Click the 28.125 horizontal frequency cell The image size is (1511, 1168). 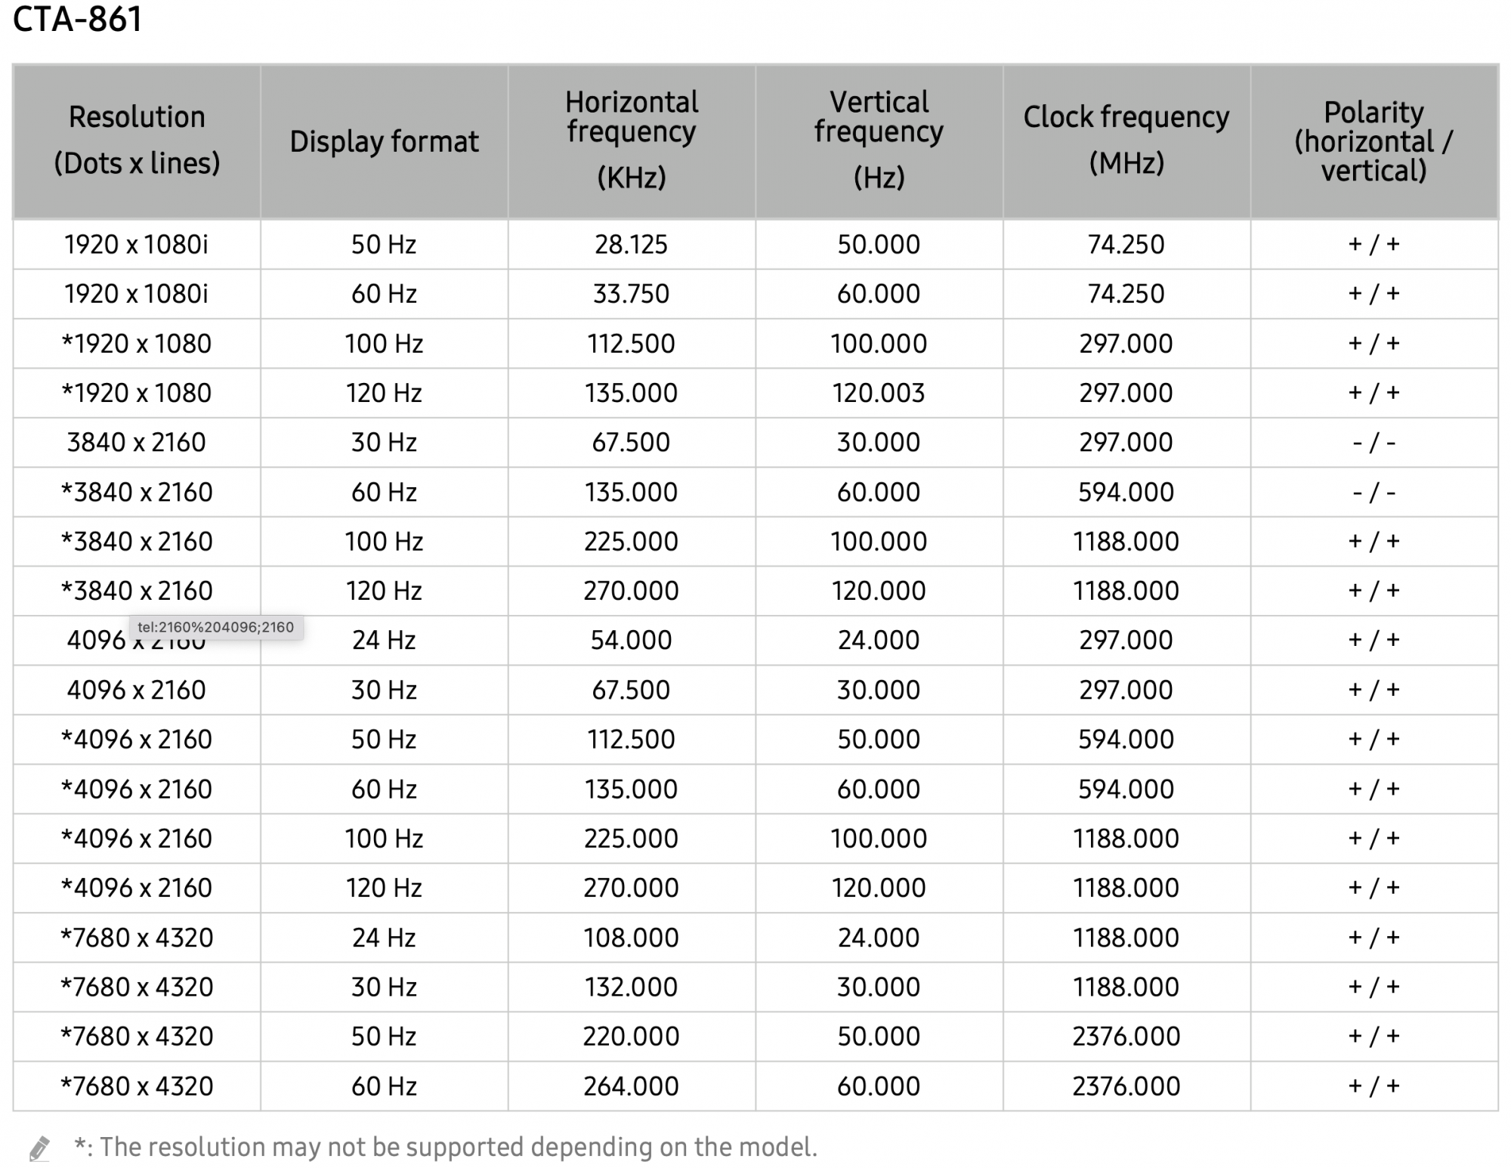coord(631,245)
